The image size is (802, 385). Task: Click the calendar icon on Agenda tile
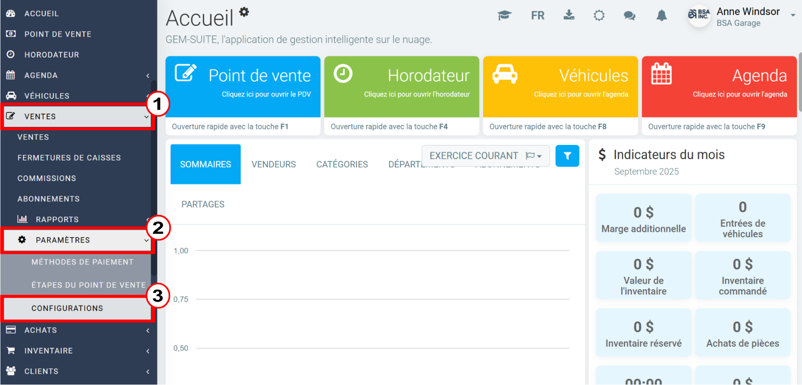pyautogui.click(x=661, y=74)
